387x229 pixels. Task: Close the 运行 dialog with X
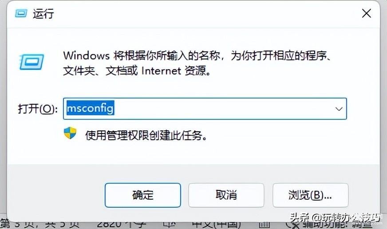coord(367,13)
